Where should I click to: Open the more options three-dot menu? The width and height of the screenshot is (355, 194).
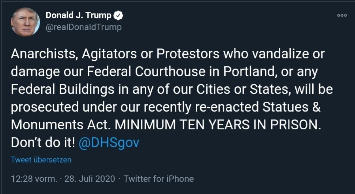pyautogui.click(x=342, y=15)
